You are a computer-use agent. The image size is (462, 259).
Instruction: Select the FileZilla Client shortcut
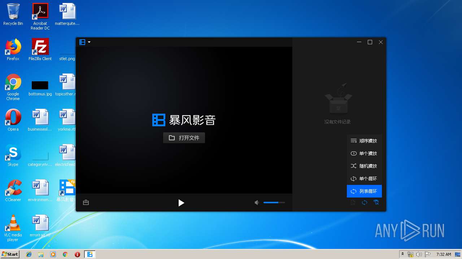coord(40,50)
